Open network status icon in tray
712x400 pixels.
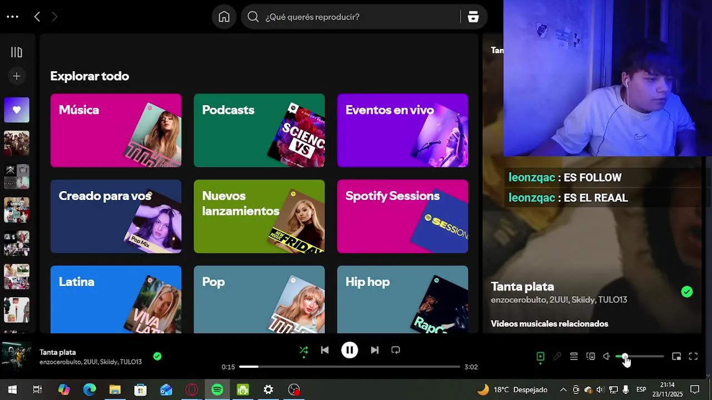click(613, 390)
